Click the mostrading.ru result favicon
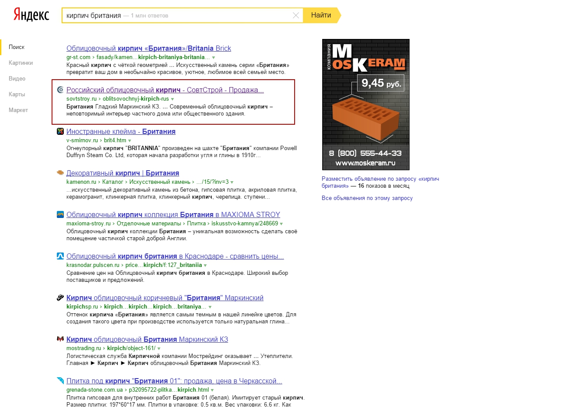570x407 pixels. tap(60, 339)
